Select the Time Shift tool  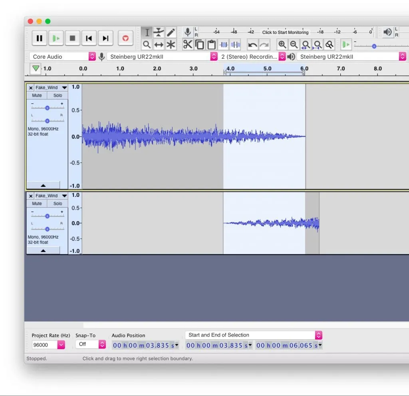pyautogui.click(x=159, y=45)
